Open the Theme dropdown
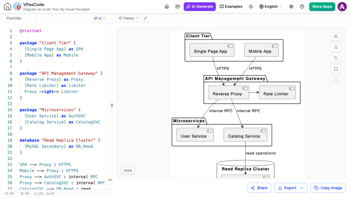 click(x=129, y=18)
